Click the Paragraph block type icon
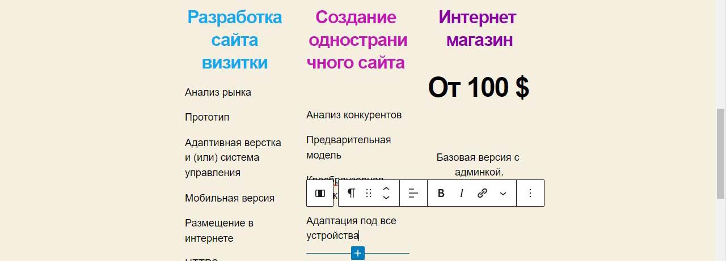The image size is (726, 261). click(x=351, y=194)
